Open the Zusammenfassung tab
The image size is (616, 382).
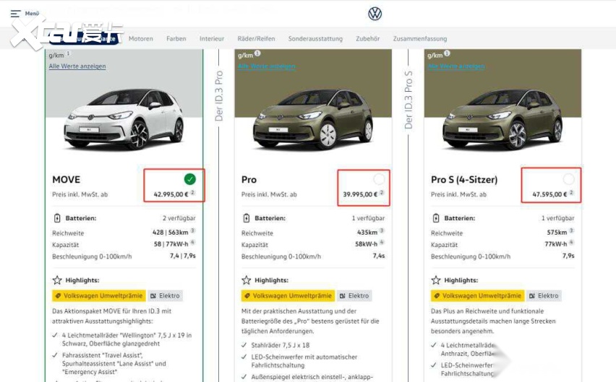point(420,39)
